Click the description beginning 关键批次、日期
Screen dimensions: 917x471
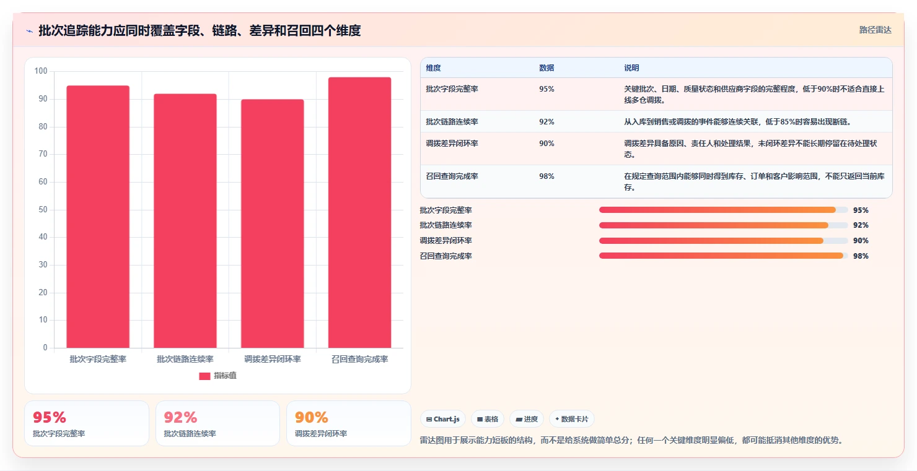(x=754, y=95)
